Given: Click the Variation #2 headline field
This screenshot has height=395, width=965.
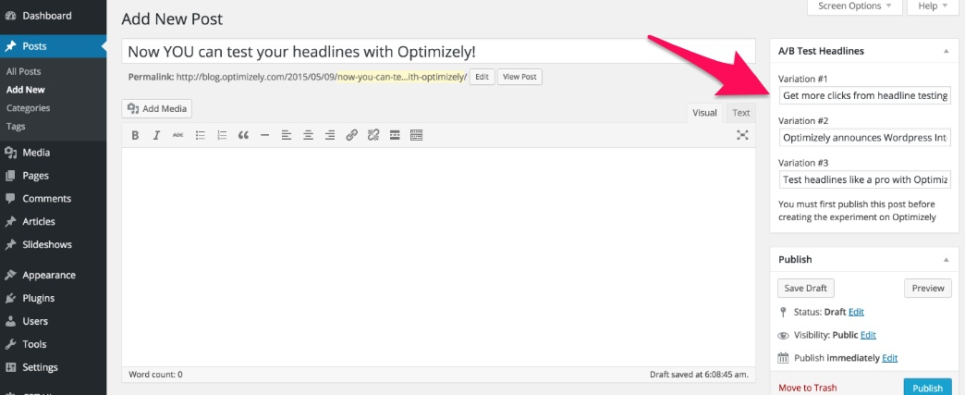Looking at the screenshot, I should (864, 138).
